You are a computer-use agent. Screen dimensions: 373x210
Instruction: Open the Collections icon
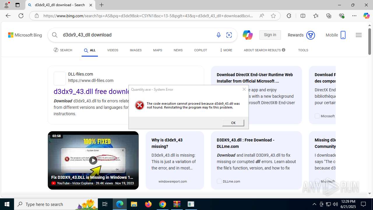click(329, 16)
